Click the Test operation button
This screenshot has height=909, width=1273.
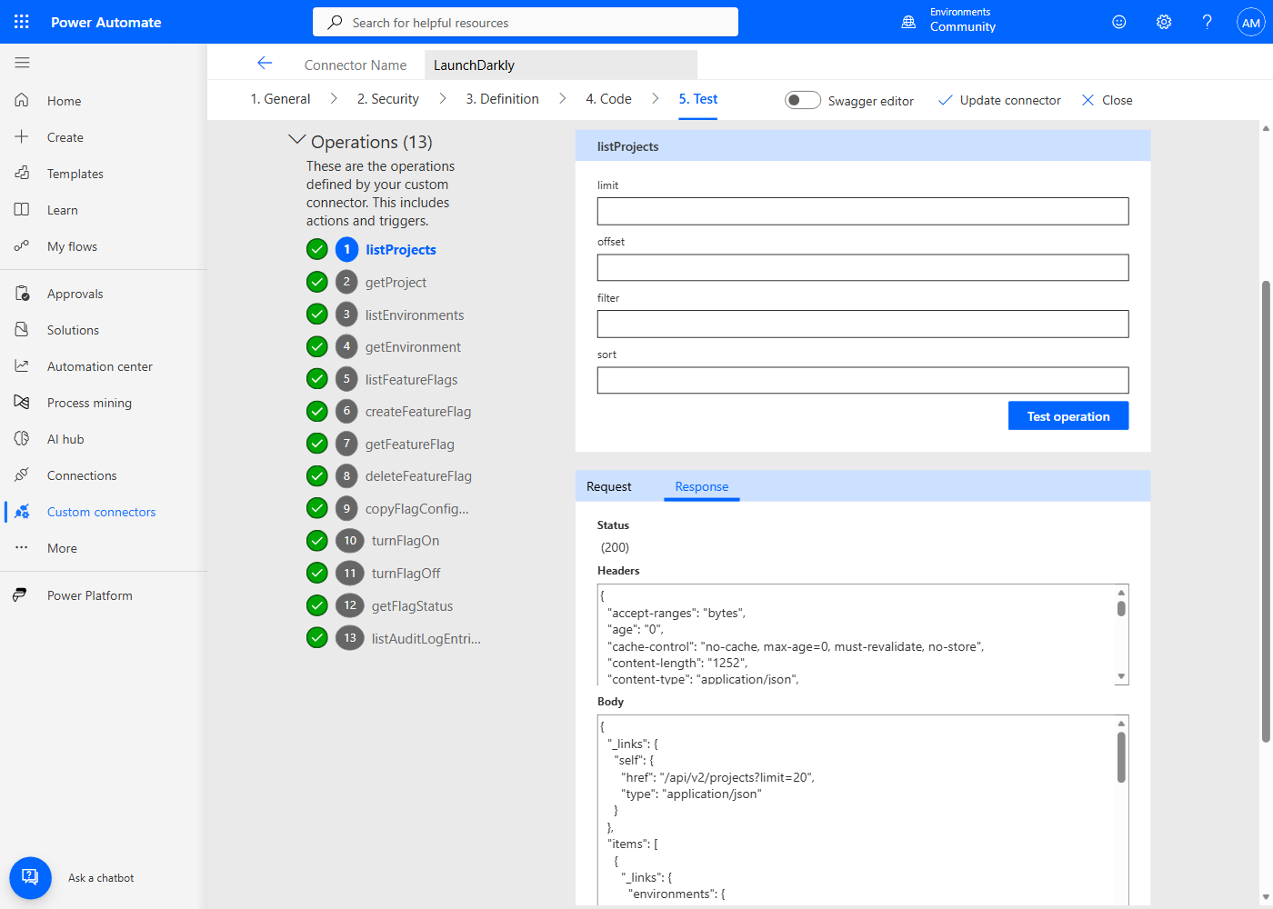(1068, 416)
